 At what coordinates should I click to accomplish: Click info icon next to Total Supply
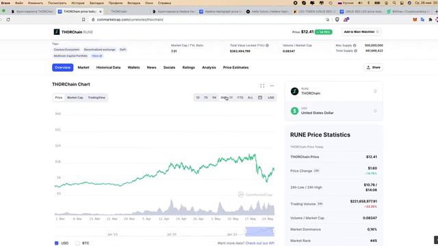(356, 51)
